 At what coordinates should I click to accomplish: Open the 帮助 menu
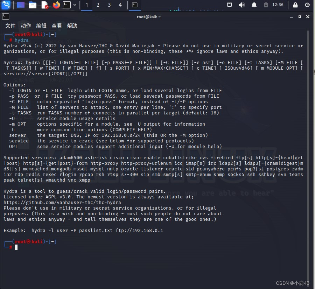tap(72, 26)
